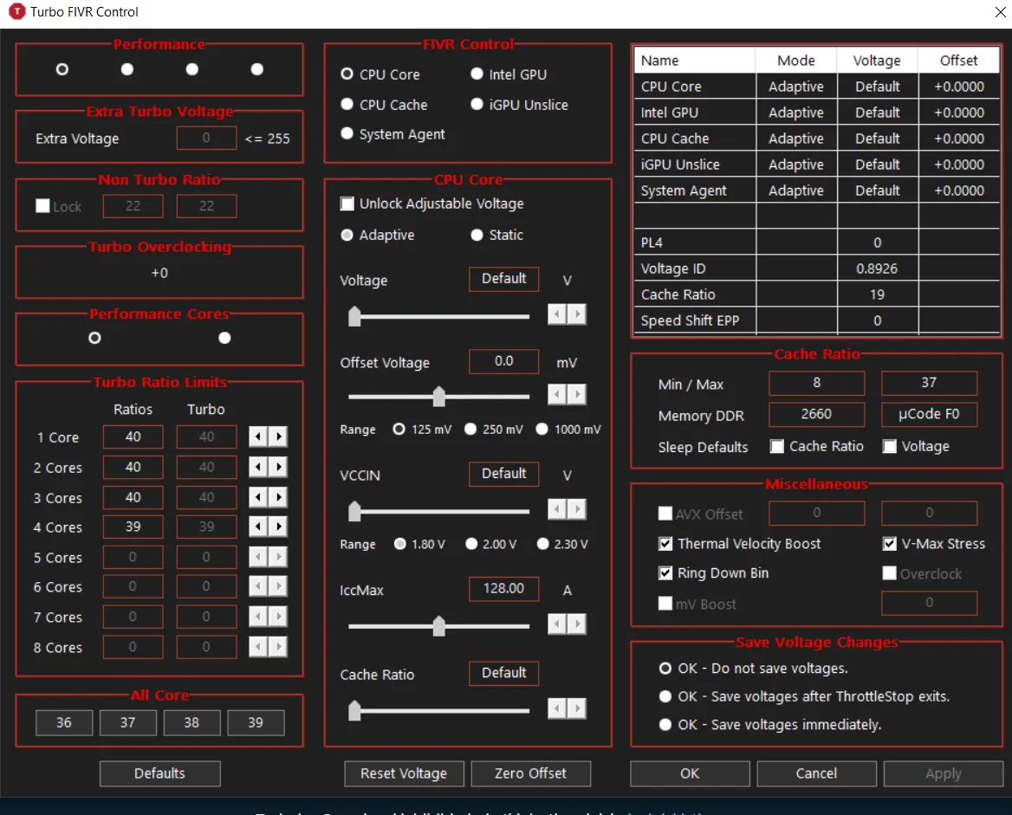Screen dimensions: 1012x815
Task: Click the right arrow for 3 Cores ratio
Action: click(278, 497)
